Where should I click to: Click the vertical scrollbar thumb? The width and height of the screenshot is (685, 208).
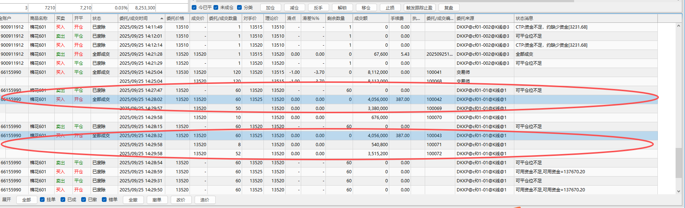click(678, 163)
